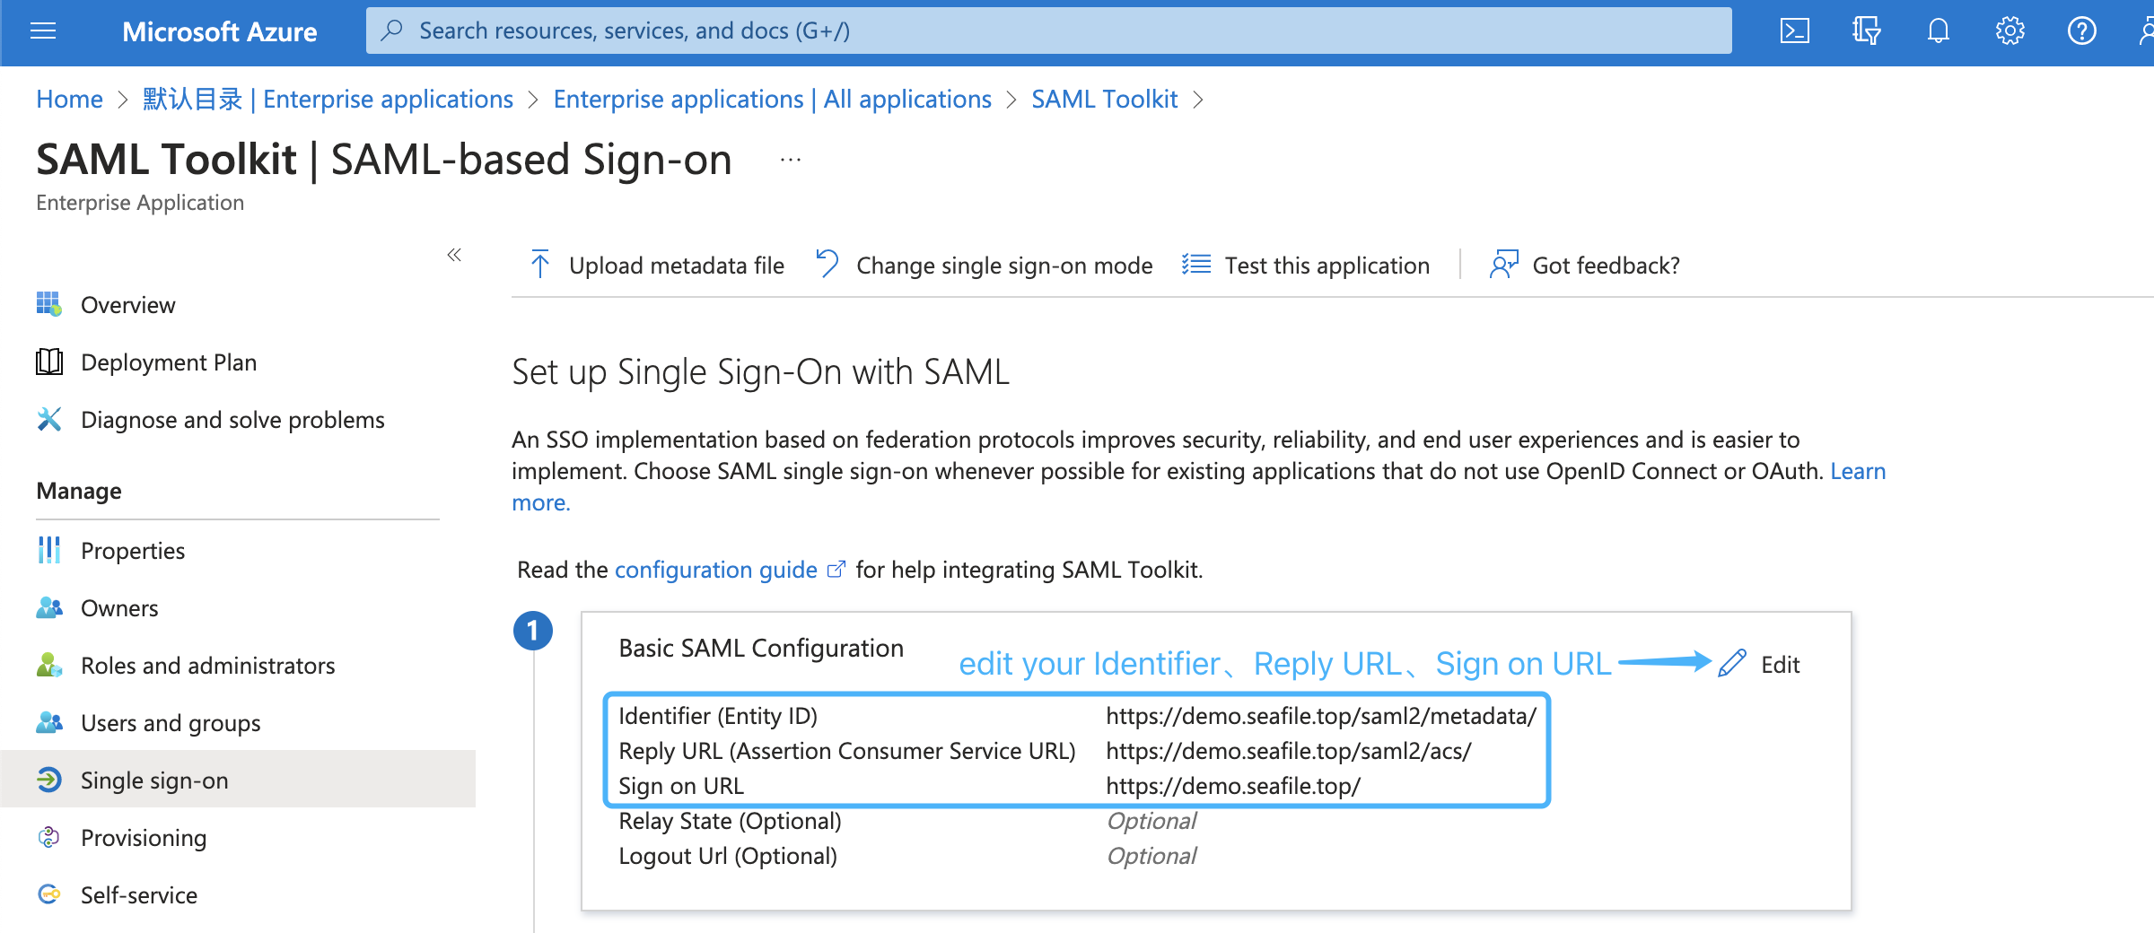Click the Upload metadata file icon
The image size is (2154, 933).
click(x=539, y=265)
